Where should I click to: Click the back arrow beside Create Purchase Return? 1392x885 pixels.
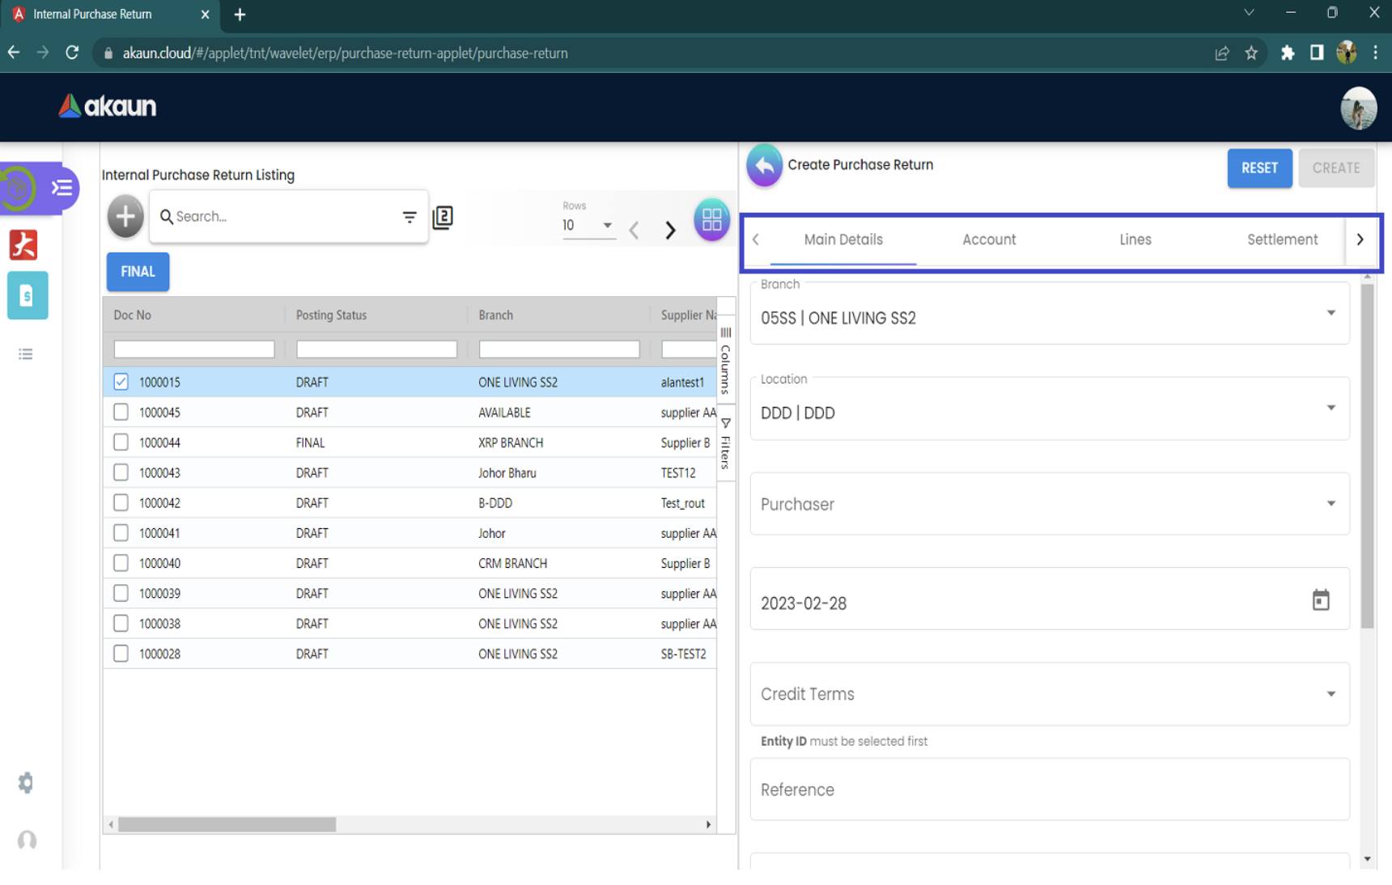tap(764, 165)
